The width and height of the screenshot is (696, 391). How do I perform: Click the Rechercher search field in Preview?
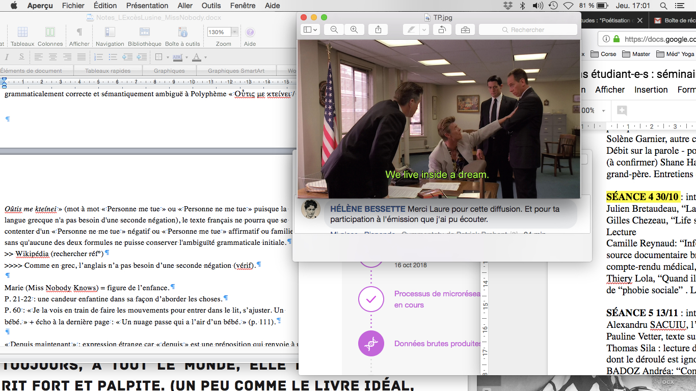point(527,30)
